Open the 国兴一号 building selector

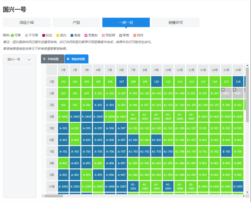click(20, 60)
